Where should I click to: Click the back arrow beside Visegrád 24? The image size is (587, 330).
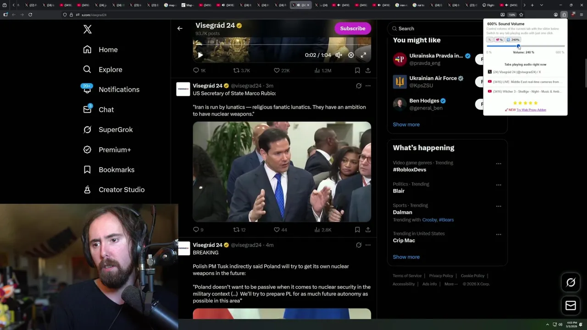[180, 28]
